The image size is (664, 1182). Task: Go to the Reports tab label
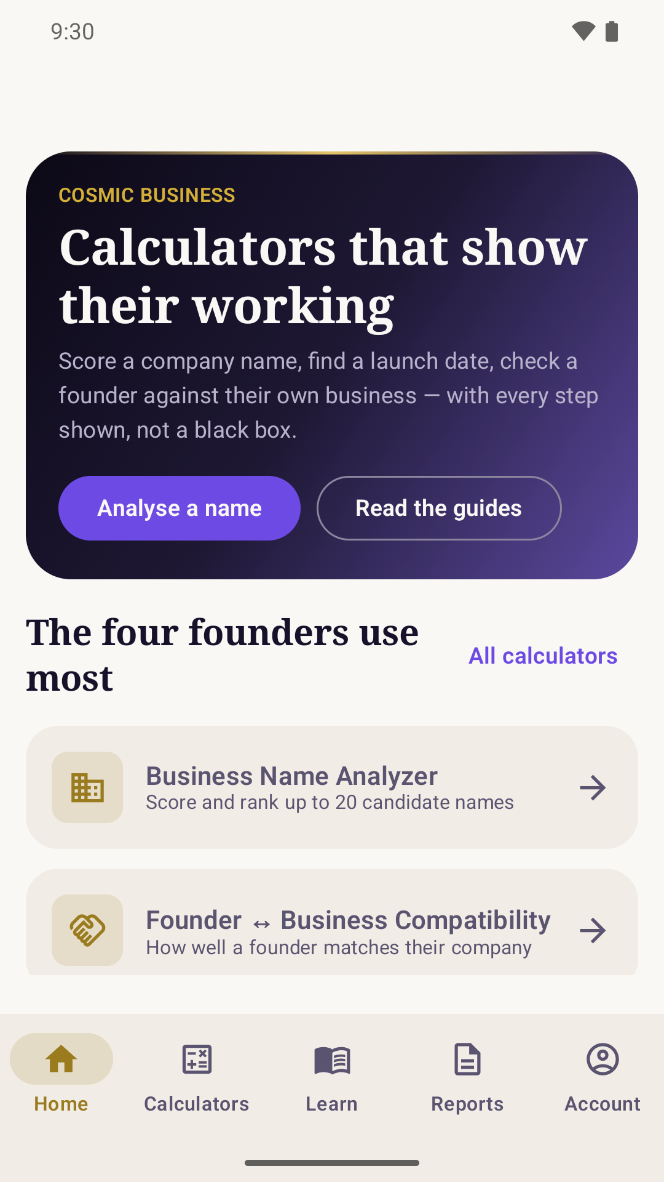[x=467, y=1104]
